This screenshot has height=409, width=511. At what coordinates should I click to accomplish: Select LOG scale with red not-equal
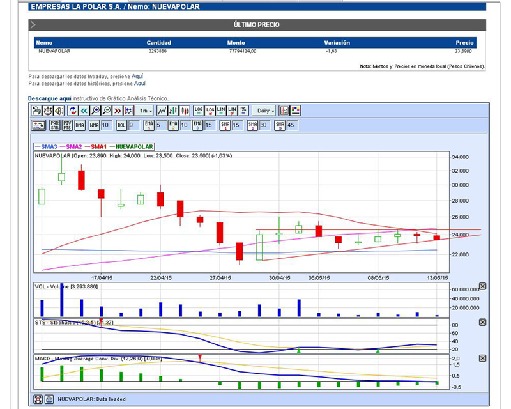point(210,111)
